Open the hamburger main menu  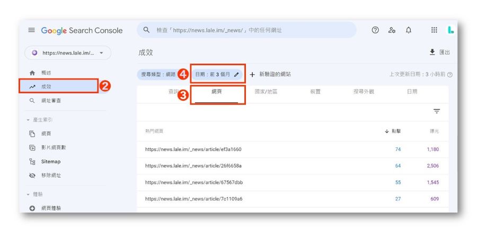(x=32, y=30)
